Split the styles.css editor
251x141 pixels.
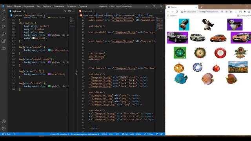(69, 11)
